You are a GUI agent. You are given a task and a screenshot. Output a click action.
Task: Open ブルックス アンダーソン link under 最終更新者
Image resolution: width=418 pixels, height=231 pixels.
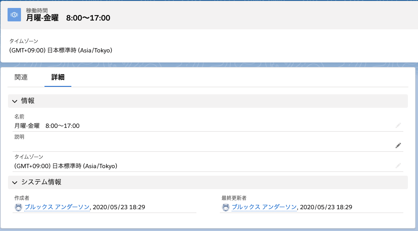tap(264, 207)
